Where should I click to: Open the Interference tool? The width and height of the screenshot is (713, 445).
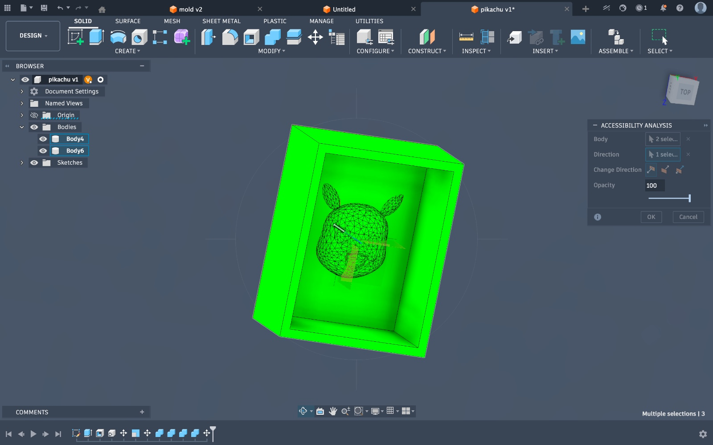coord(488,37)
